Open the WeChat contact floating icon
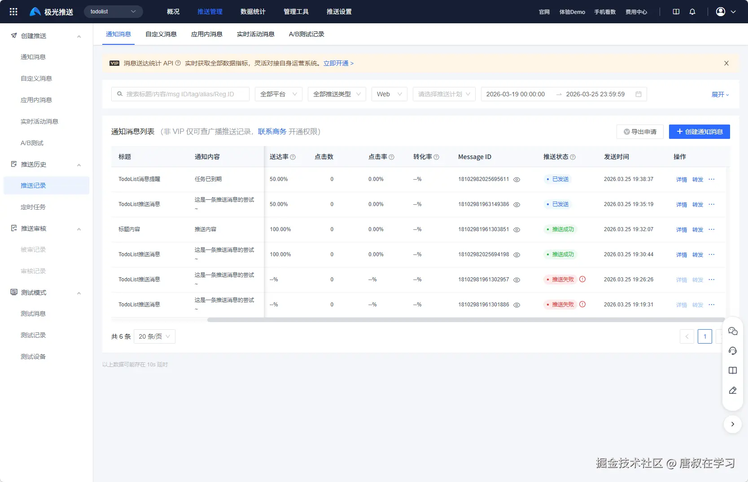 pos(733,331)
